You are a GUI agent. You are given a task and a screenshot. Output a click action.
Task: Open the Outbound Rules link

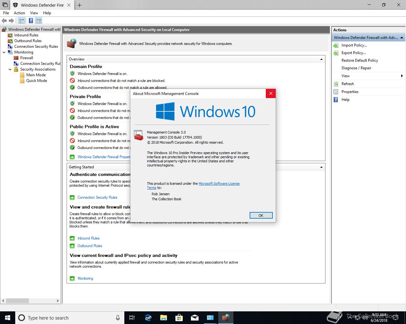90,246
